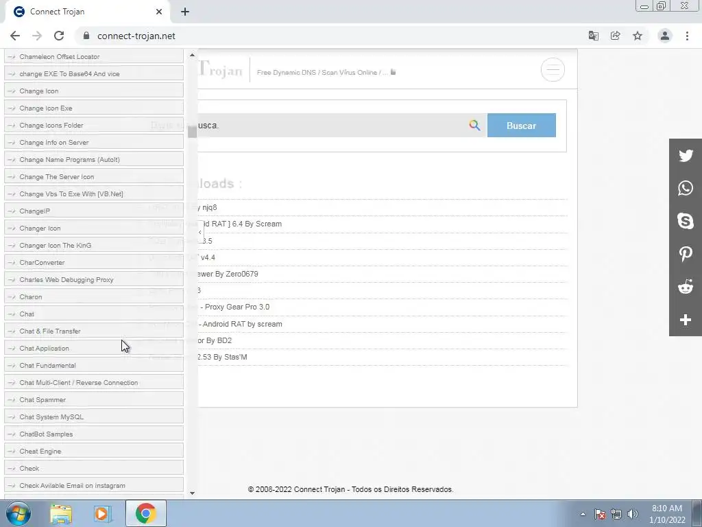
Task: Open Change Info on Server
Action: pyautogui.click(x=93, y=142)
